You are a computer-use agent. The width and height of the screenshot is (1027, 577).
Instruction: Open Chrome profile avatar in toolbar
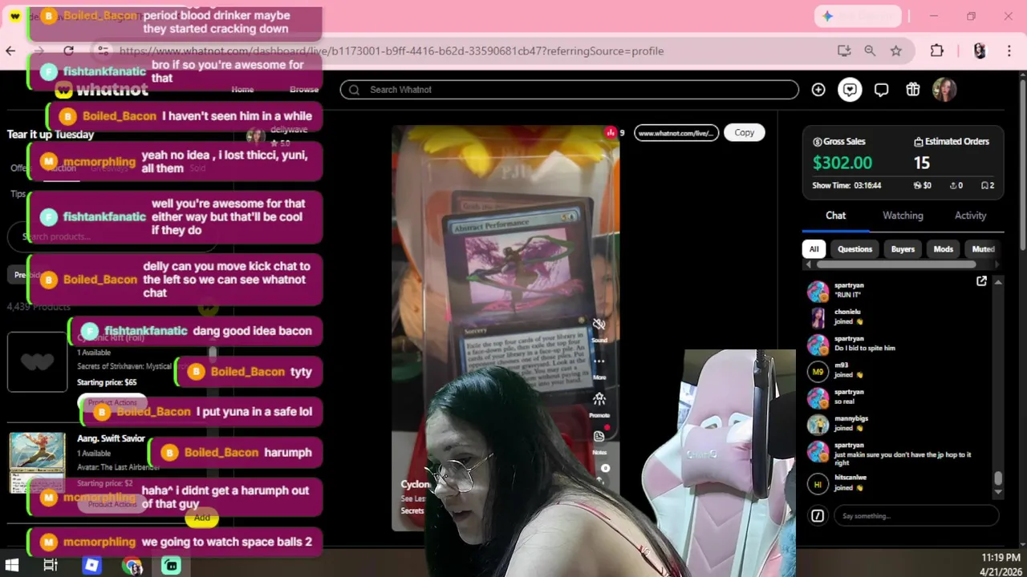(x=980, y=50)
